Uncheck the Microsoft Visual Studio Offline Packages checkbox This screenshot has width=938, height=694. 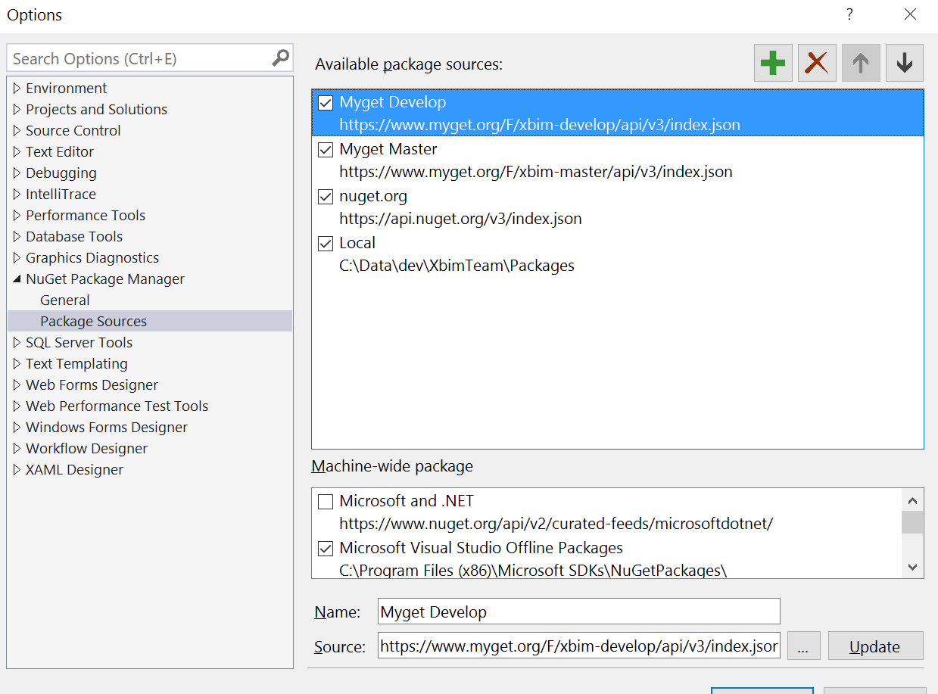point(326,549)
